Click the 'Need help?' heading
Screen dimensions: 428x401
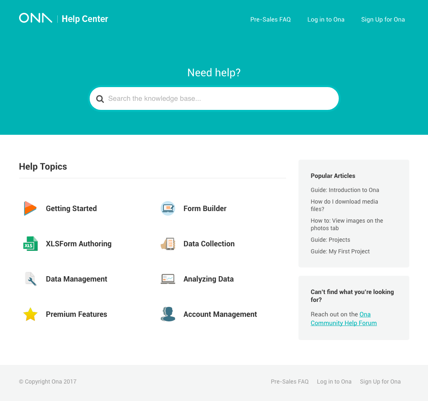(214, 73)
